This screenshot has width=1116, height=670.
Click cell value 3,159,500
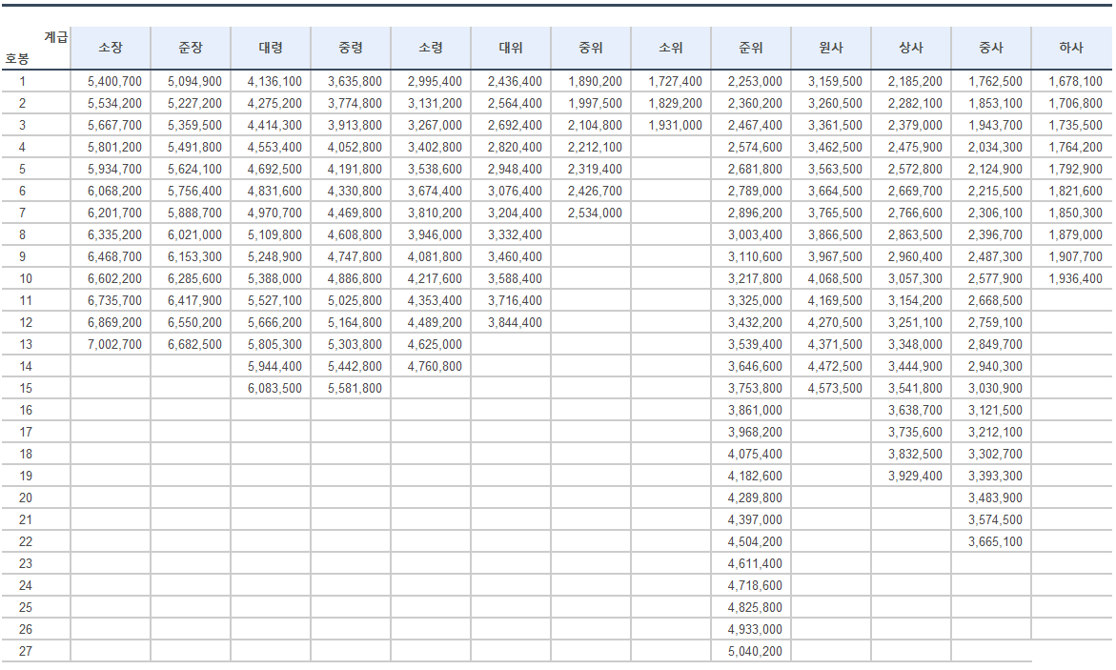click(836, 82)
